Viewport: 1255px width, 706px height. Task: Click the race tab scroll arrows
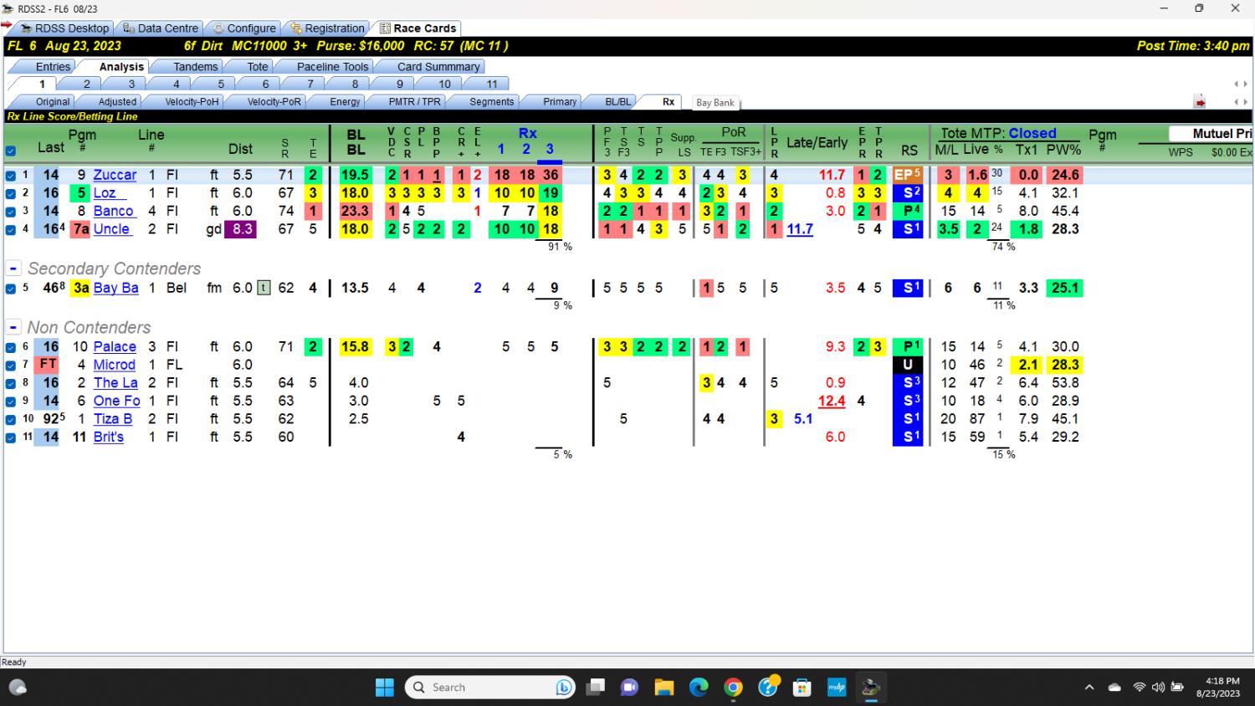(x=1241, y=84)
